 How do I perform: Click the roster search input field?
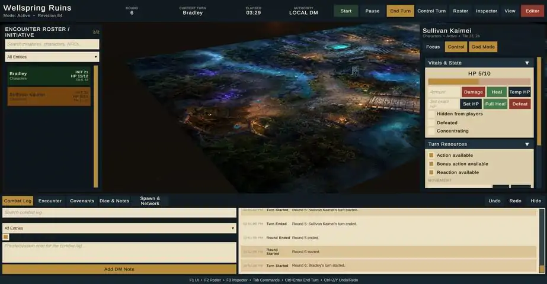pyautogui.click(x=52, y=44)
